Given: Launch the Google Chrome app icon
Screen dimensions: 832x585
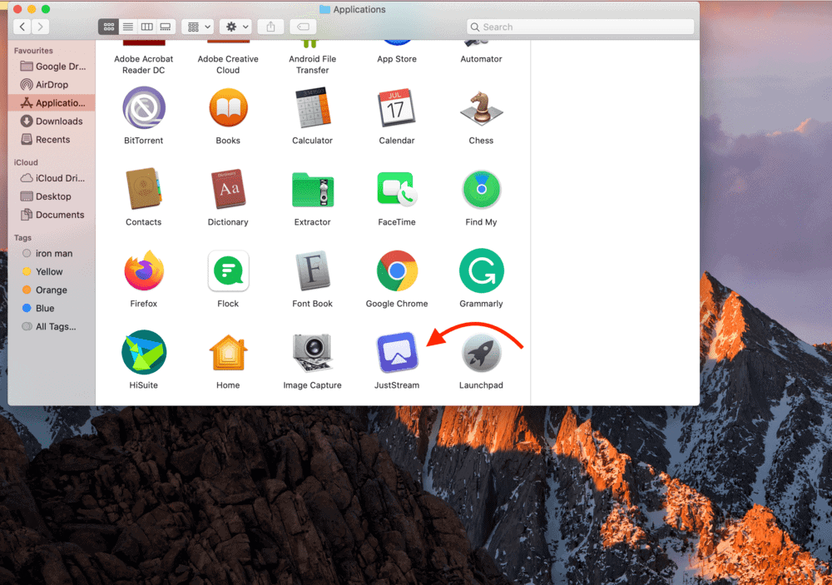Looking at the screenshot, I should click(397, 270).
